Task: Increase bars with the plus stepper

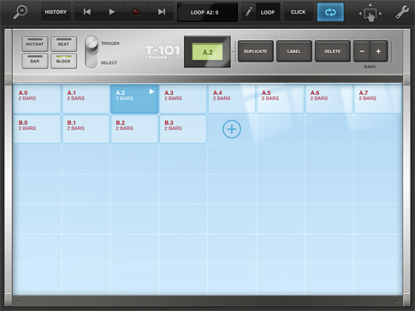Action: pyautogui.click(x=379, y=51)
